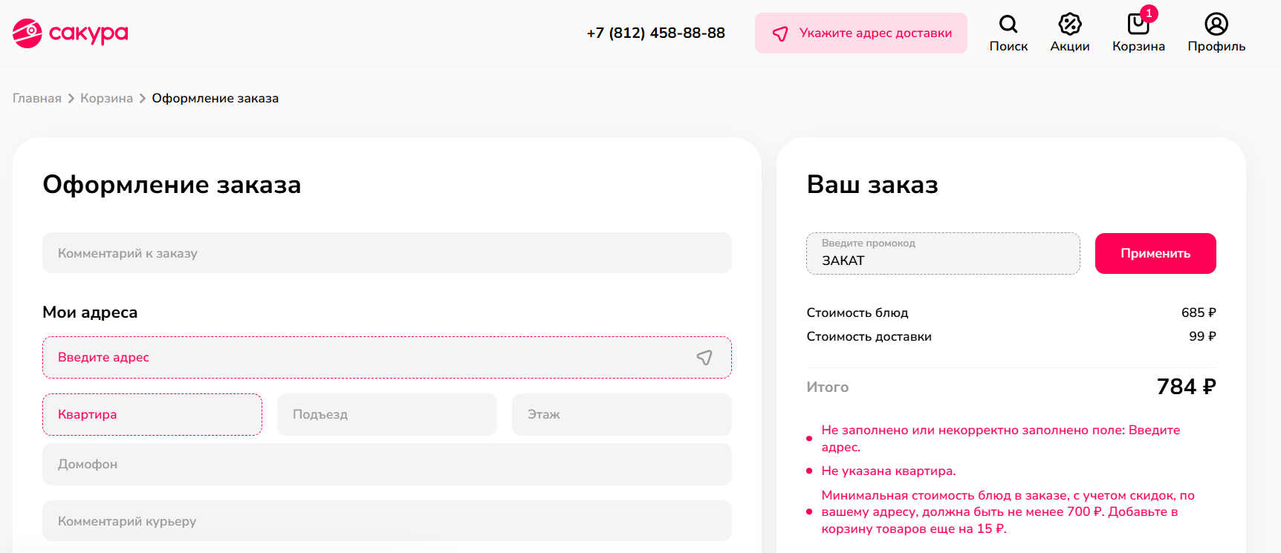
Task: Focus the Комментарий к заказу field
Action: pyautogui.click(x=387, y=253)
